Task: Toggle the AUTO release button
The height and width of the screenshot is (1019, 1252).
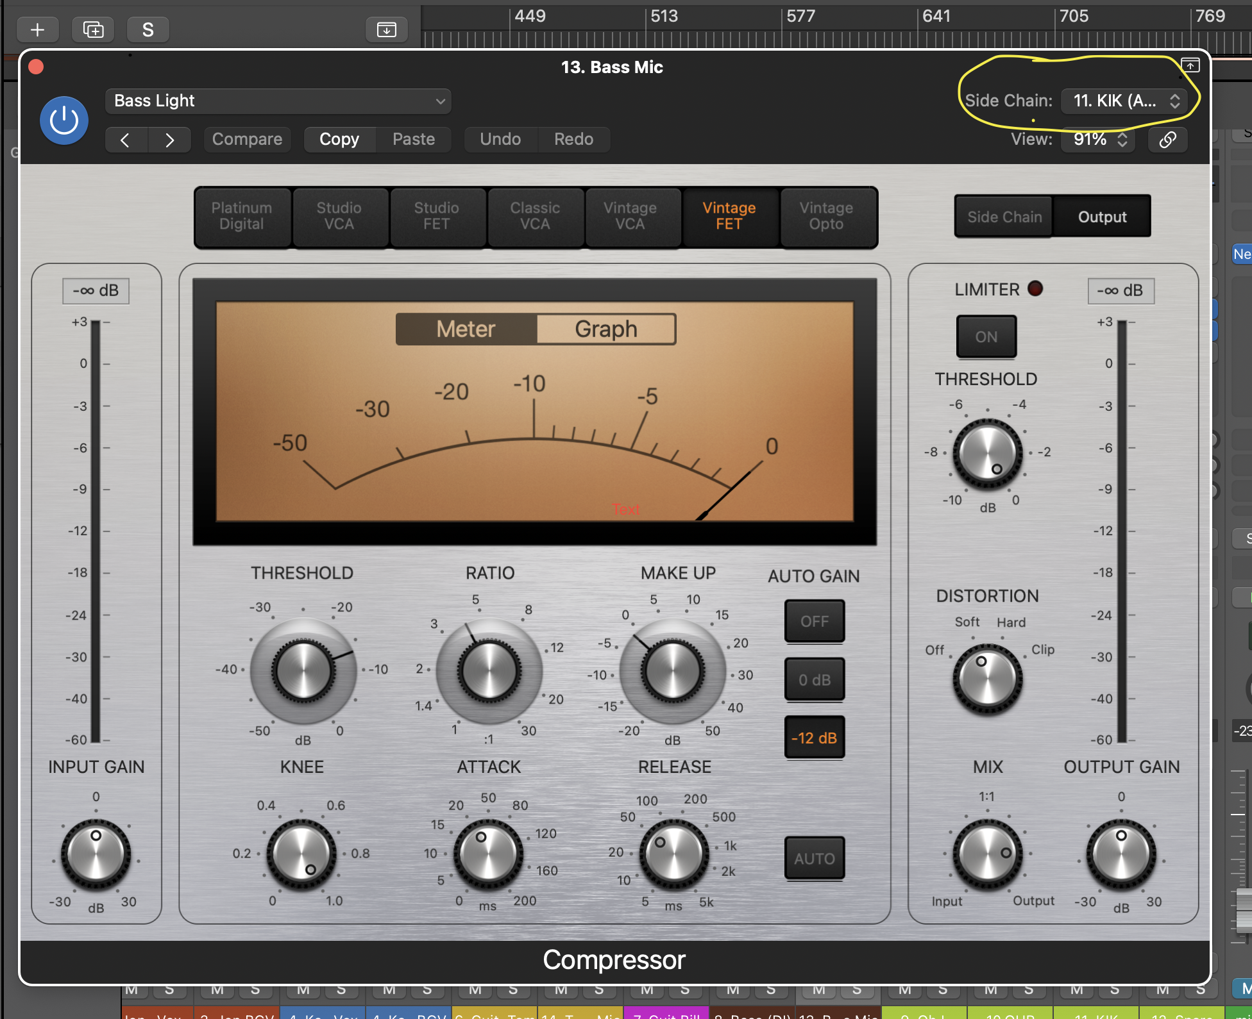Action: point(814,858)
